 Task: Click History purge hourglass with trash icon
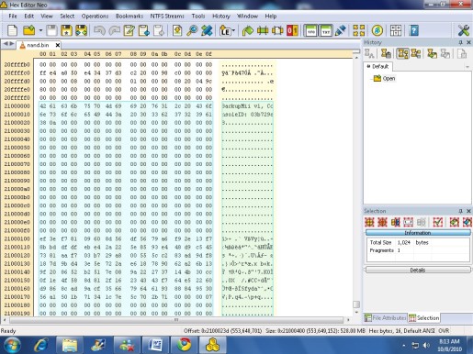386,54
